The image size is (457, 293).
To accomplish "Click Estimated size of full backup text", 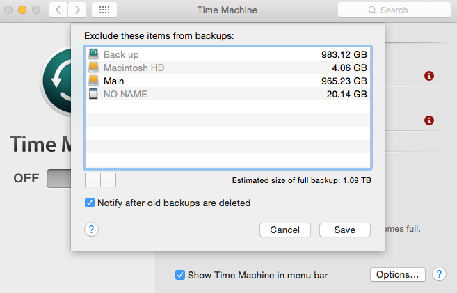I will click(301, 180).
